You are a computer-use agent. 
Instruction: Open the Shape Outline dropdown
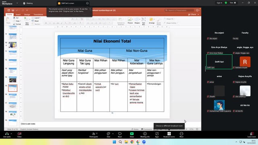pyautogui.click(x=171, y=23)
